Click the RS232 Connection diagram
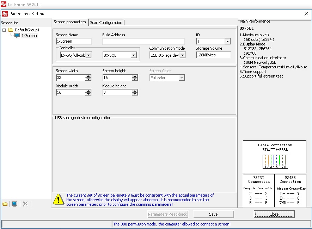The image size is (312, 229). pos(259,191)
